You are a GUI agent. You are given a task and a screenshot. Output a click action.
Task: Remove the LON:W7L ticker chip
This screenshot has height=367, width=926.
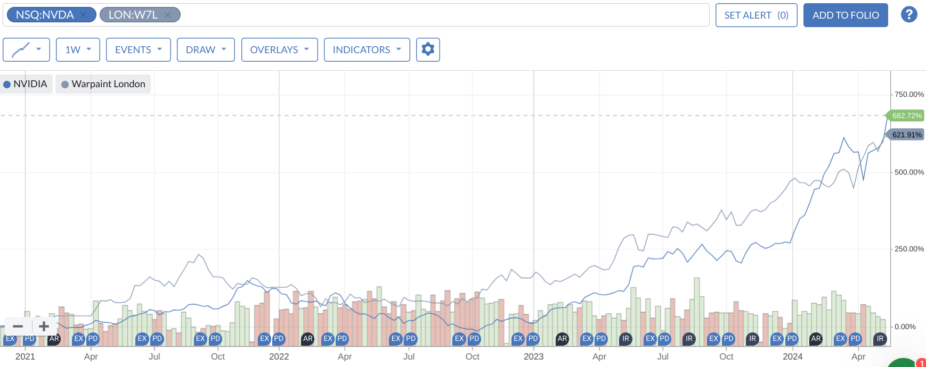click(167, 15)
